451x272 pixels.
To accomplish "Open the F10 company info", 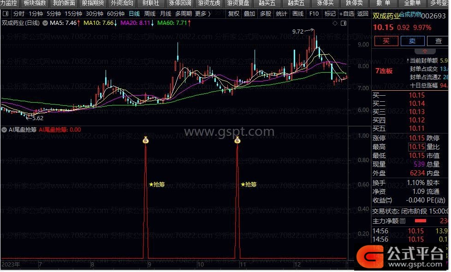I will click(314, 14).
